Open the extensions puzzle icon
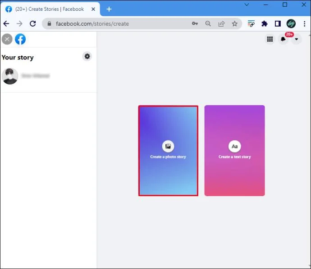This screenshot has width=311, height=269. 265,24
